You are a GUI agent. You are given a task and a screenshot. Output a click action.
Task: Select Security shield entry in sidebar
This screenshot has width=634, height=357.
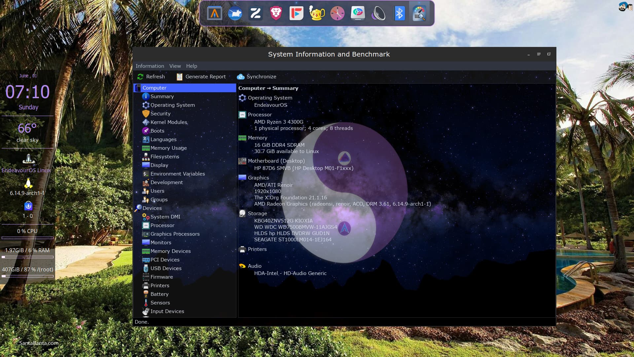point(160,113)
